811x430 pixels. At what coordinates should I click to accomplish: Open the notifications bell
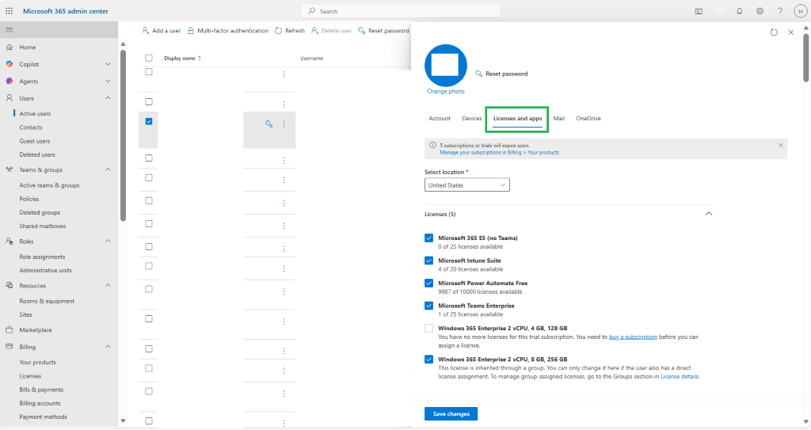click(x=740, y=11)
